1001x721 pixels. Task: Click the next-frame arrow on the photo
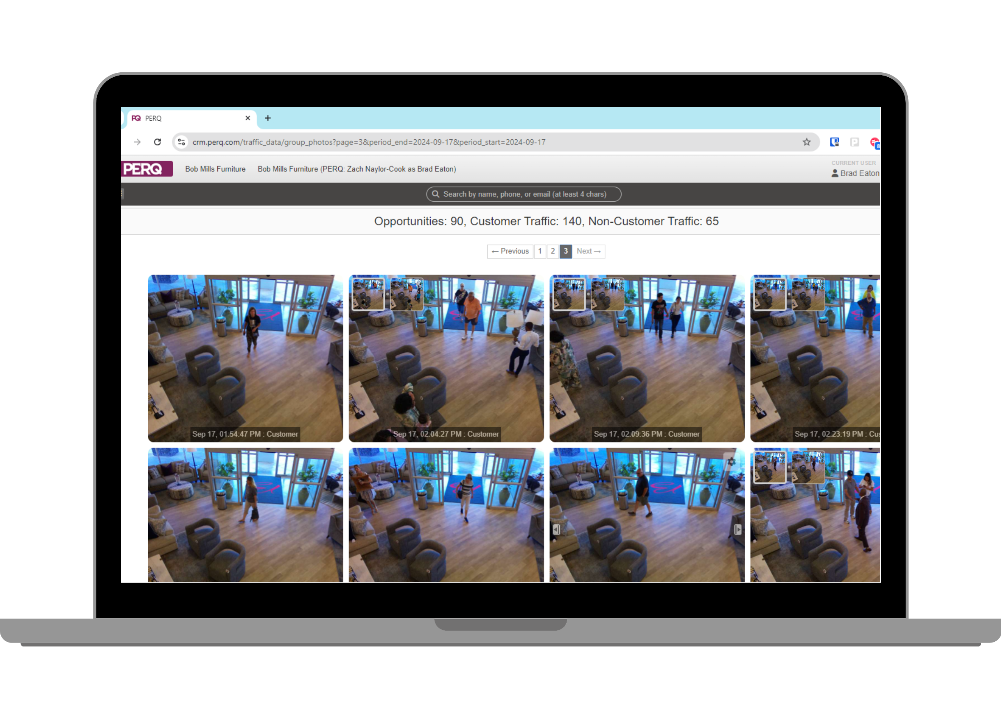point(737,530)
